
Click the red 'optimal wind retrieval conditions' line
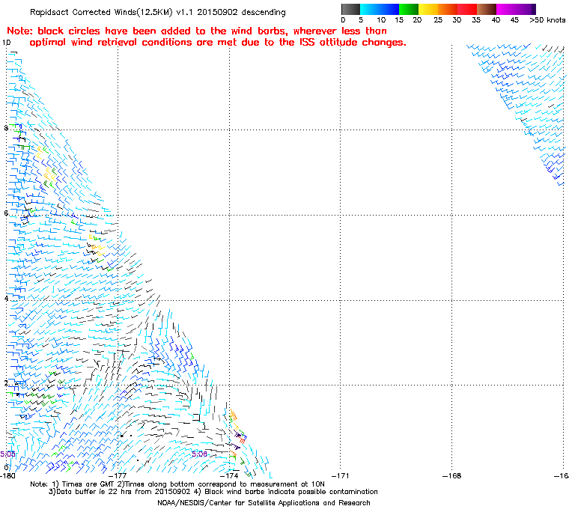pyautogui.click(x=218, y=43)
